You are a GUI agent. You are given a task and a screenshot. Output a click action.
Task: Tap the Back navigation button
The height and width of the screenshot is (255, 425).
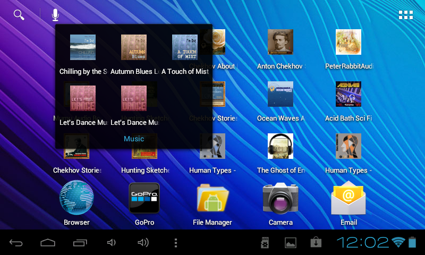coord(16,243)
